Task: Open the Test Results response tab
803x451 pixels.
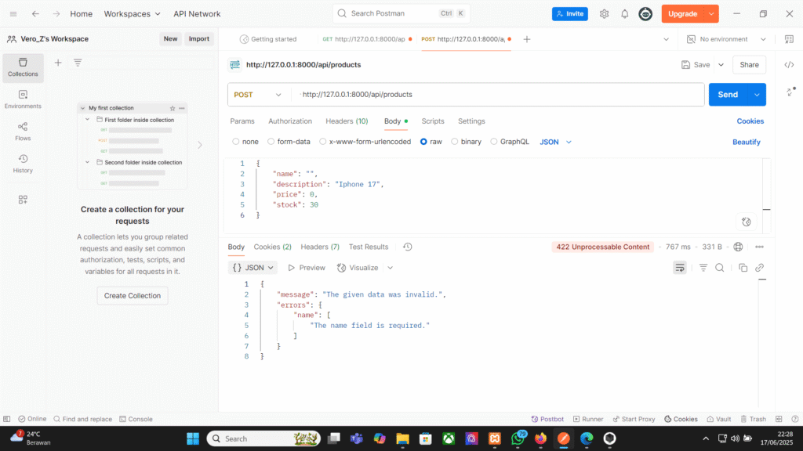Action: coord(369,247)
